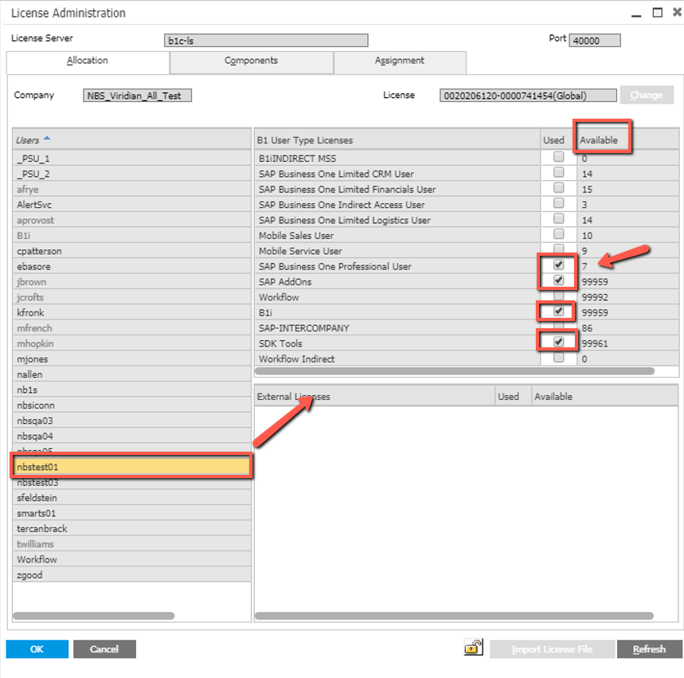Screen dimensions: 684x678
Task: Enable the Mobile Sales User license
Action: click(558, 234)
